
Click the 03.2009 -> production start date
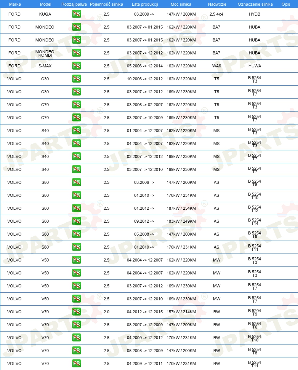(144, 14)
